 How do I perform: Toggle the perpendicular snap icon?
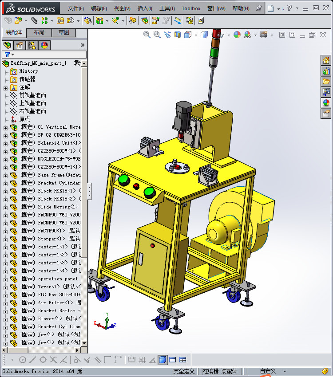87,360
